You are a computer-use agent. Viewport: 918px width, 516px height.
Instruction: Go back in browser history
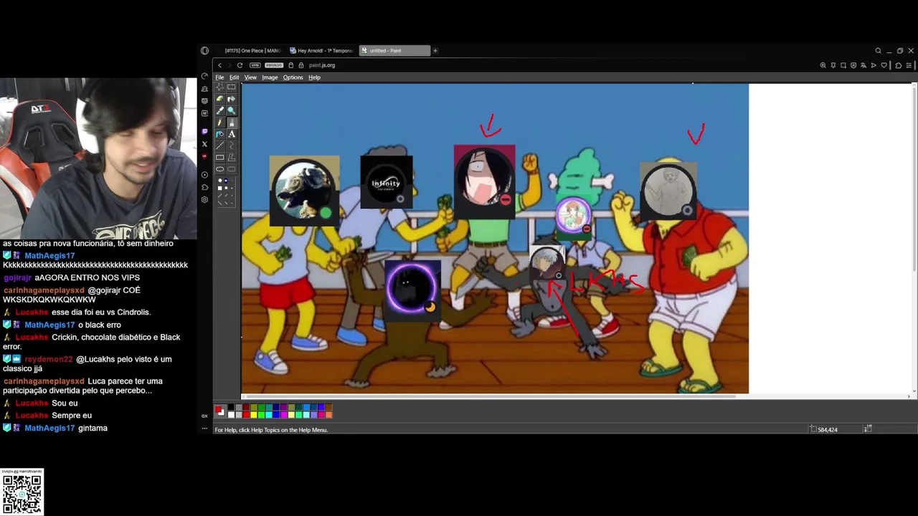[x=220, y=65]
